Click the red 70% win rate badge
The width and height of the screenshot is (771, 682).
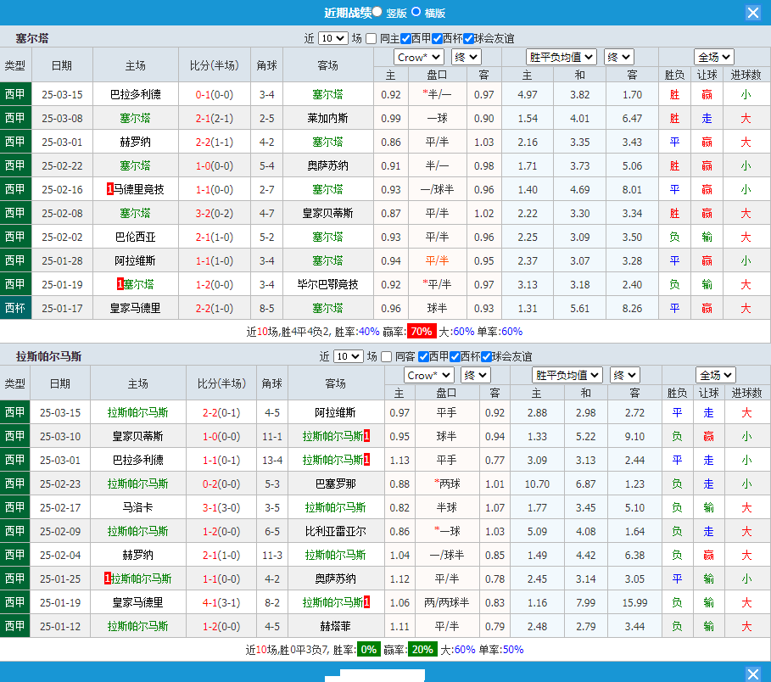click(422, 332)
